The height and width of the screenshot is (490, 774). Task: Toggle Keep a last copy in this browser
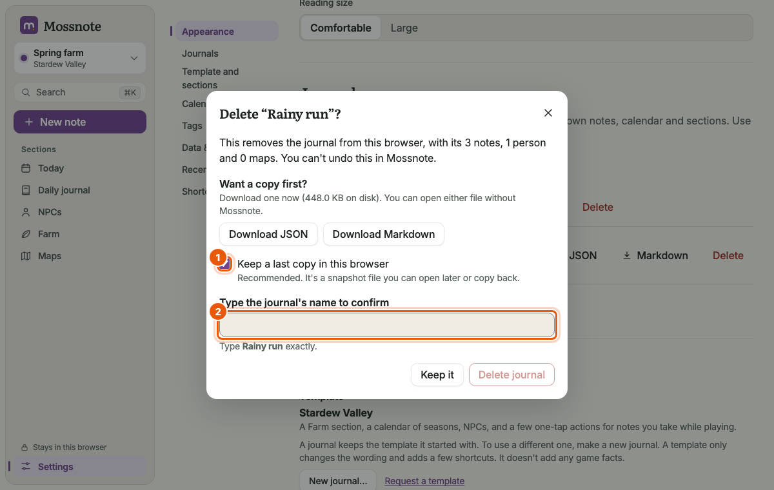click(224, 264)
